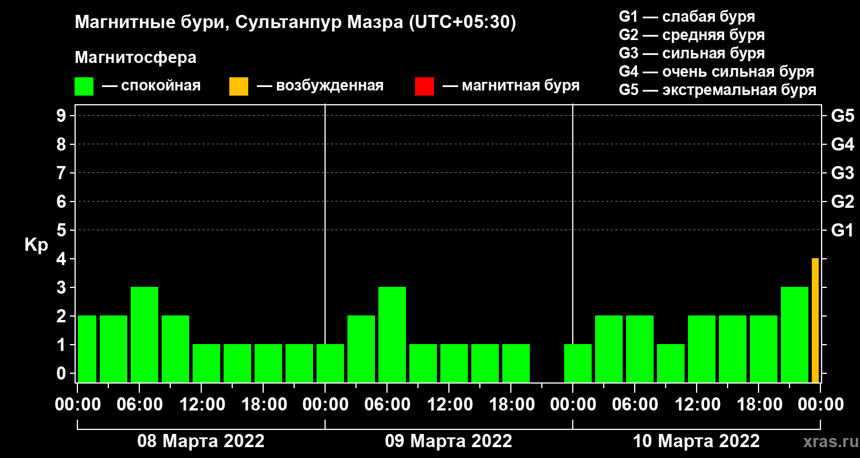Click the 'G4 — очень сильная буря' legend line
Image resolution: width=860 pixels, height=458 pixels.
click(717, 72)
